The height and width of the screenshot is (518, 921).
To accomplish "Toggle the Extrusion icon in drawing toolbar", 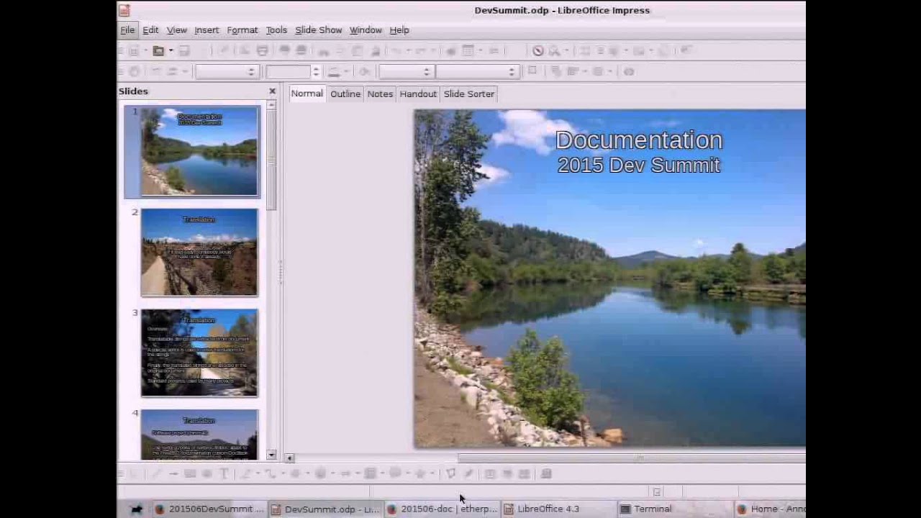I will pyautogui.click(x=546, y=473).
